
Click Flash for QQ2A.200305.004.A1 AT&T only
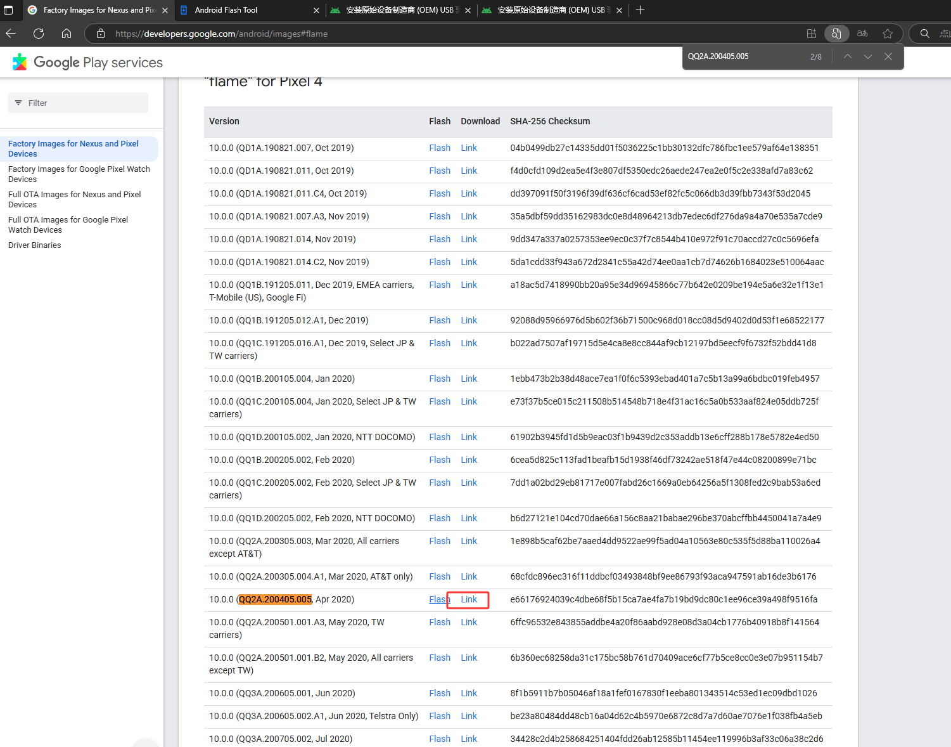pos(440,576)
